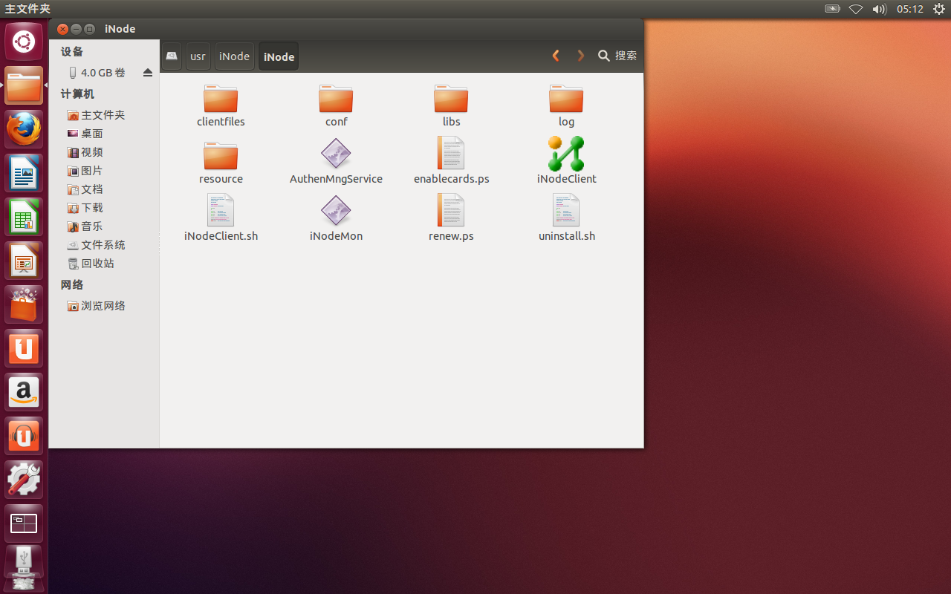Open System Settings from the launcher
The width and height of the screenshot is (951, 594).
coord(24,480)
